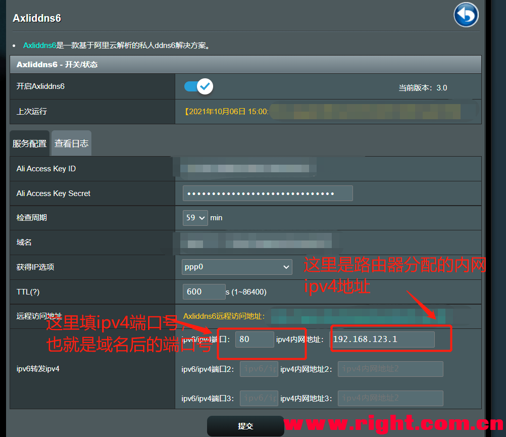Click the TTL(?) label

[x=28, y=292]
